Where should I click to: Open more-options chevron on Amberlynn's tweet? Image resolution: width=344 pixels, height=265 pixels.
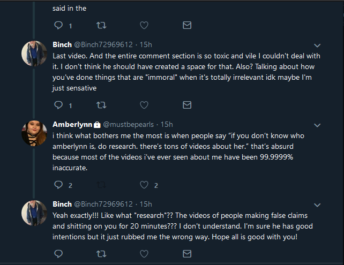[x=317, y=125]
